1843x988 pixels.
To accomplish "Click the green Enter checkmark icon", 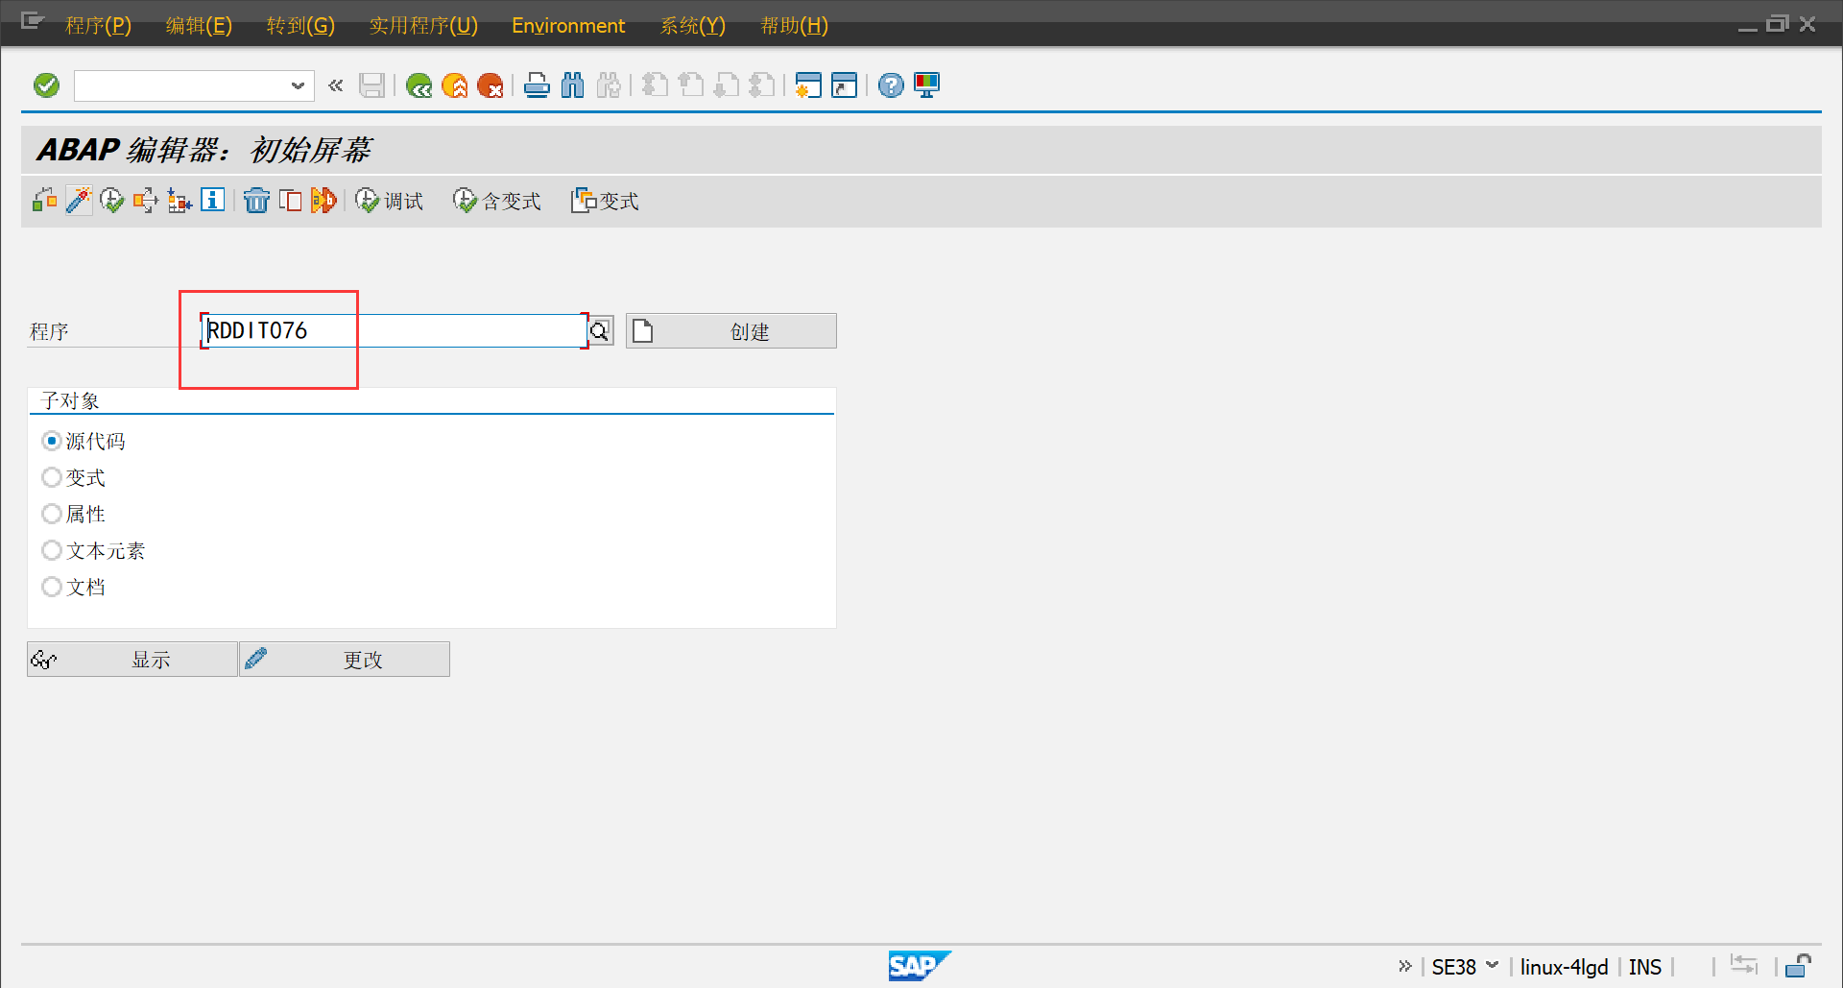I will 46,85.
